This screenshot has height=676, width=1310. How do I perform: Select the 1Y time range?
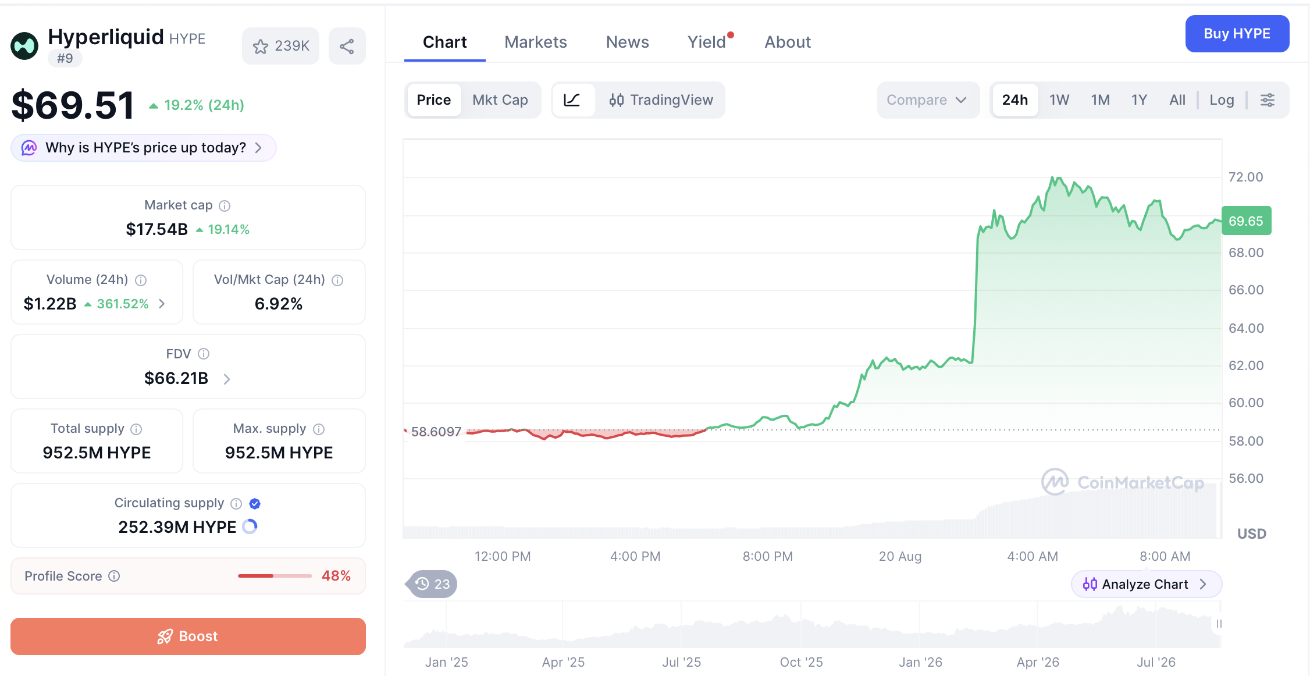(x=1140, y=100)
